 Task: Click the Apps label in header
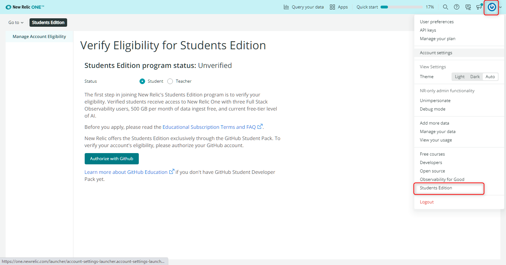(x=343, y=7)
